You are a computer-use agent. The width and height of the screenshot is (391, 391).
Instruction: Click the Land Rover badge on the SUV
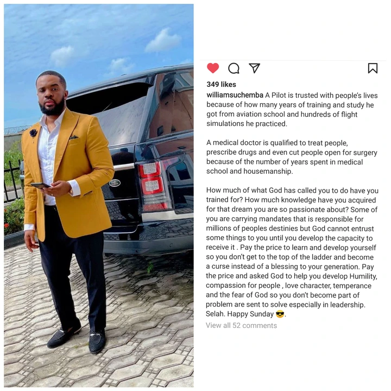pos(115,183)
